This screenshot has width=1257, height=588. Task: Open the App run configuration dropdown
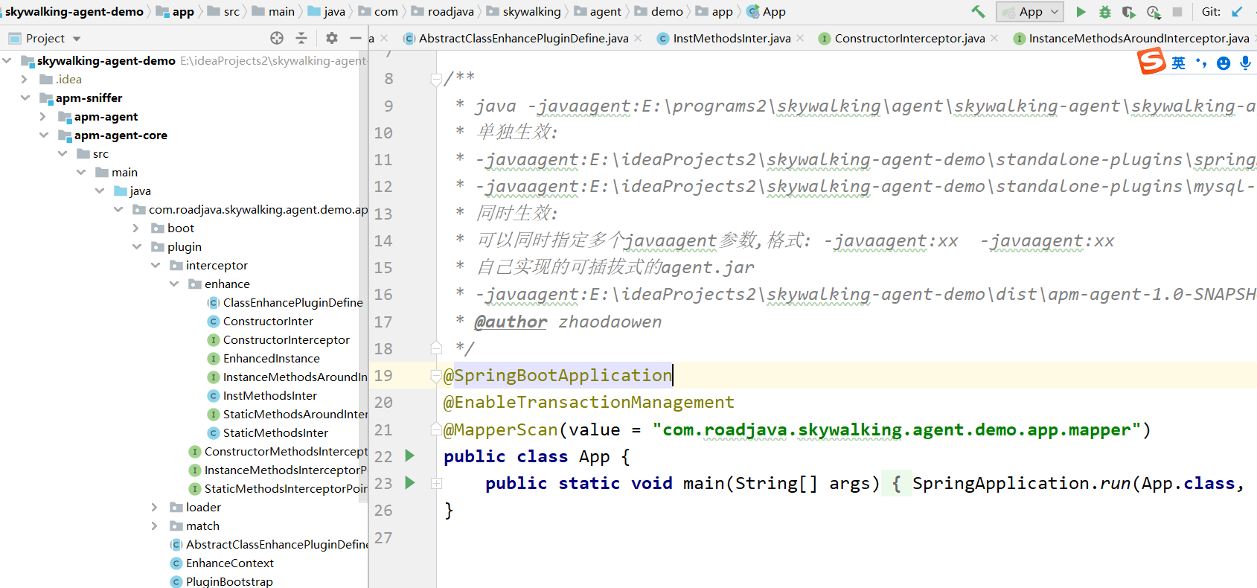click(1030, 12)
